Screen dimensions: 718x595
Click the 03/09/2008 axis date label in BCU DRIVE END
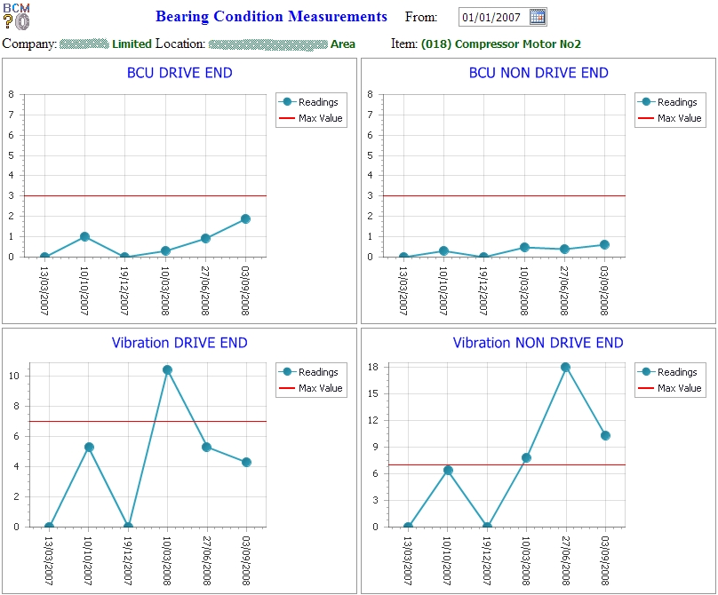[x=245, y=290]
